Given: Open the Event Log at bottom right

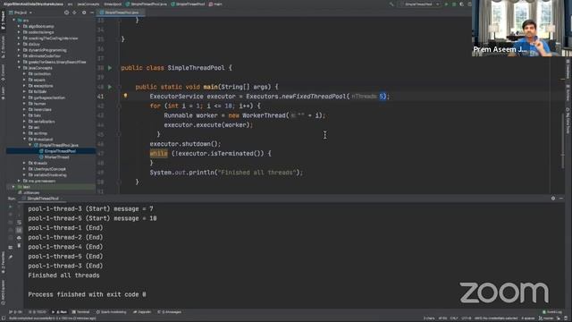Looking at the screenshot, I should [x=552, y=312].
